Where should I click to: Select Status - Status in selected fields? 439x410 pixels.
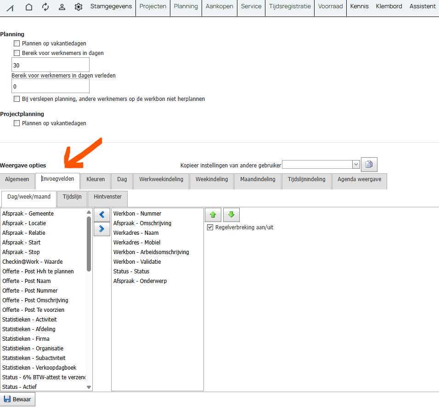(131, 271)
